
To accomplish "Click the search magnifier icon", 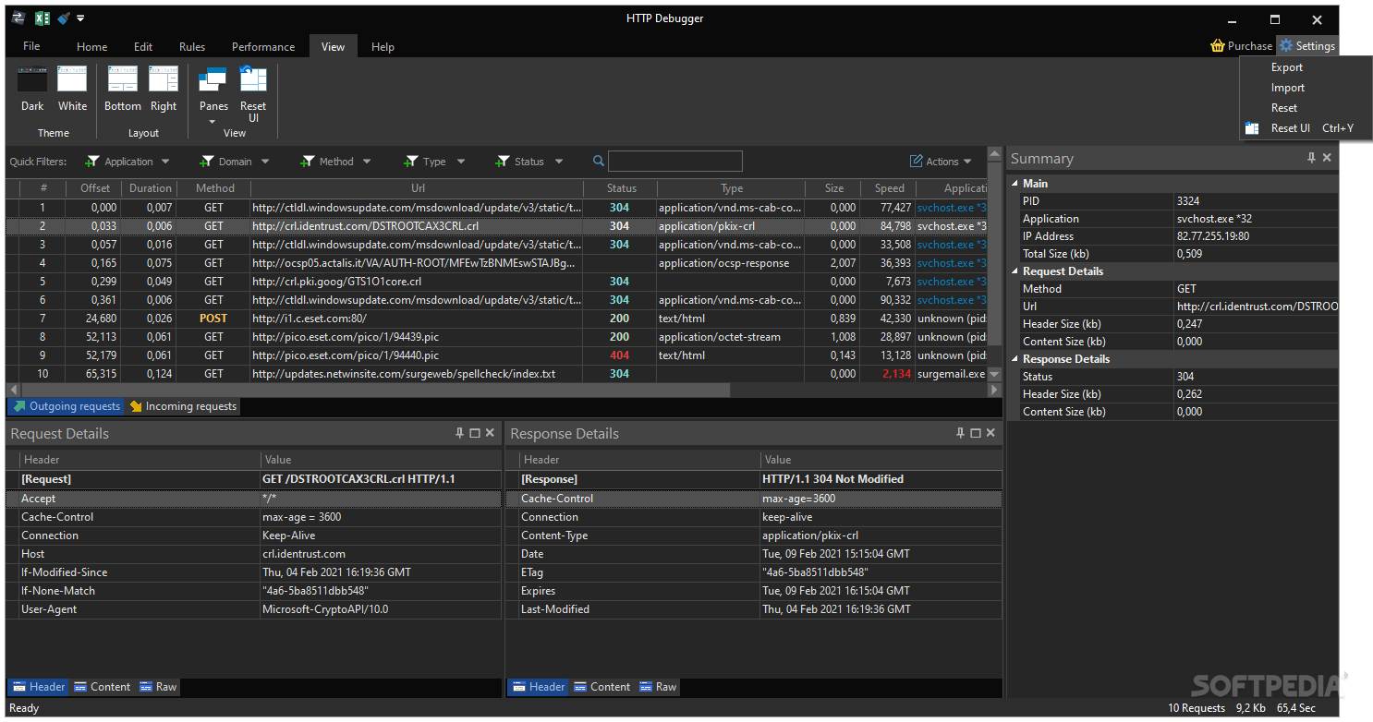I will click(598, 162).
